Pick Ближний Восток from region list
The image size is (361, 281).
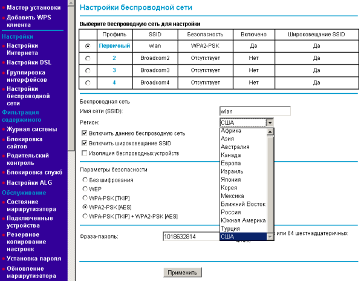click(243, 204)
